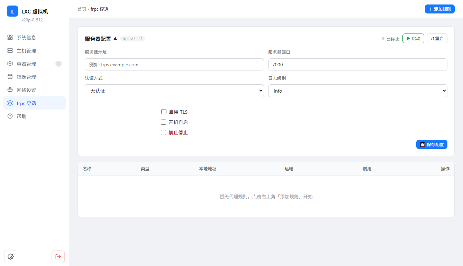Click the frpc 穿透 breadcrumb text
Viewport: 463px width, 266px height.
(x=100, y=9)
